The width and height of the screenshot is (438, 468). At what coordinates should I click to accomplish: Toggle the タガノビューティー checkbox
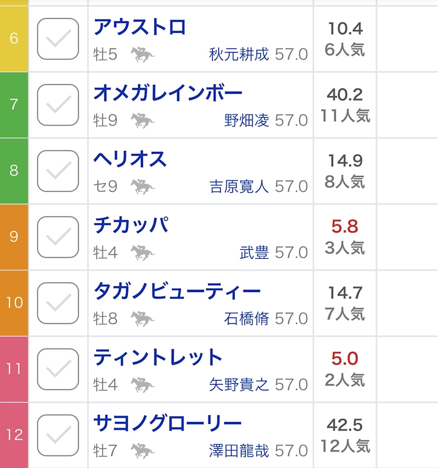(58, 303)
